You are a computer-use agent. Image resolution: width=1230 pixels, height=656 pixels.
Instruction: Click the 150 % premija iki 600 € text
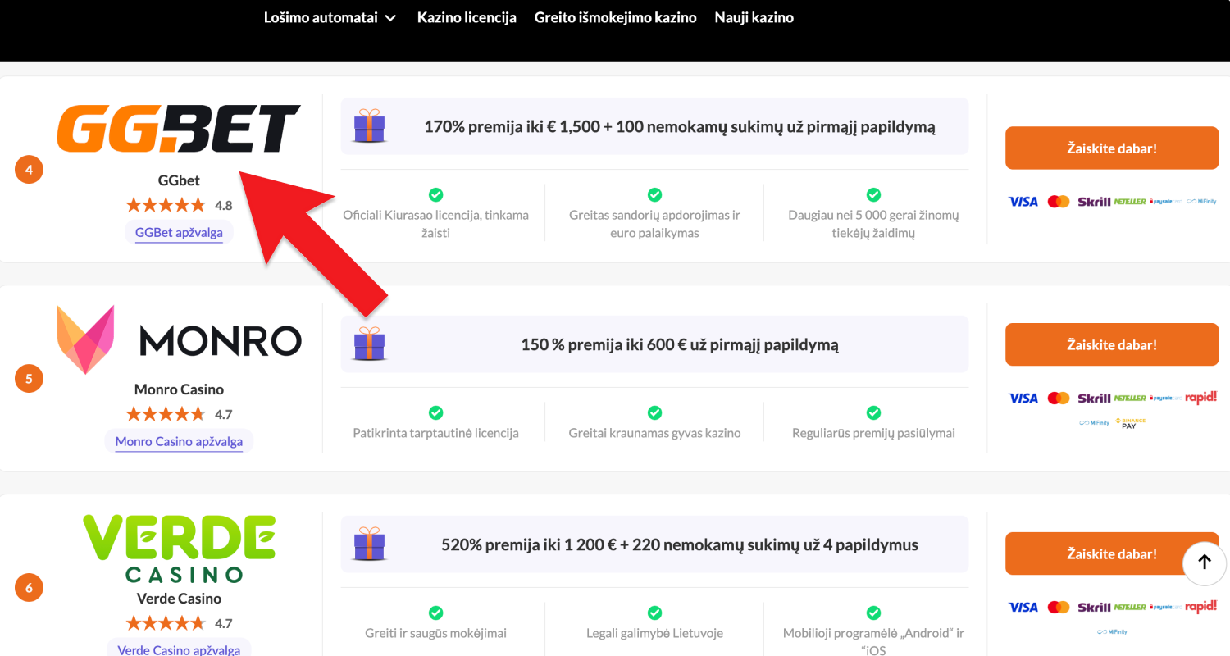click(x=680, y=344)
